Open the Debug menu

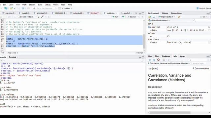(47, 5)
